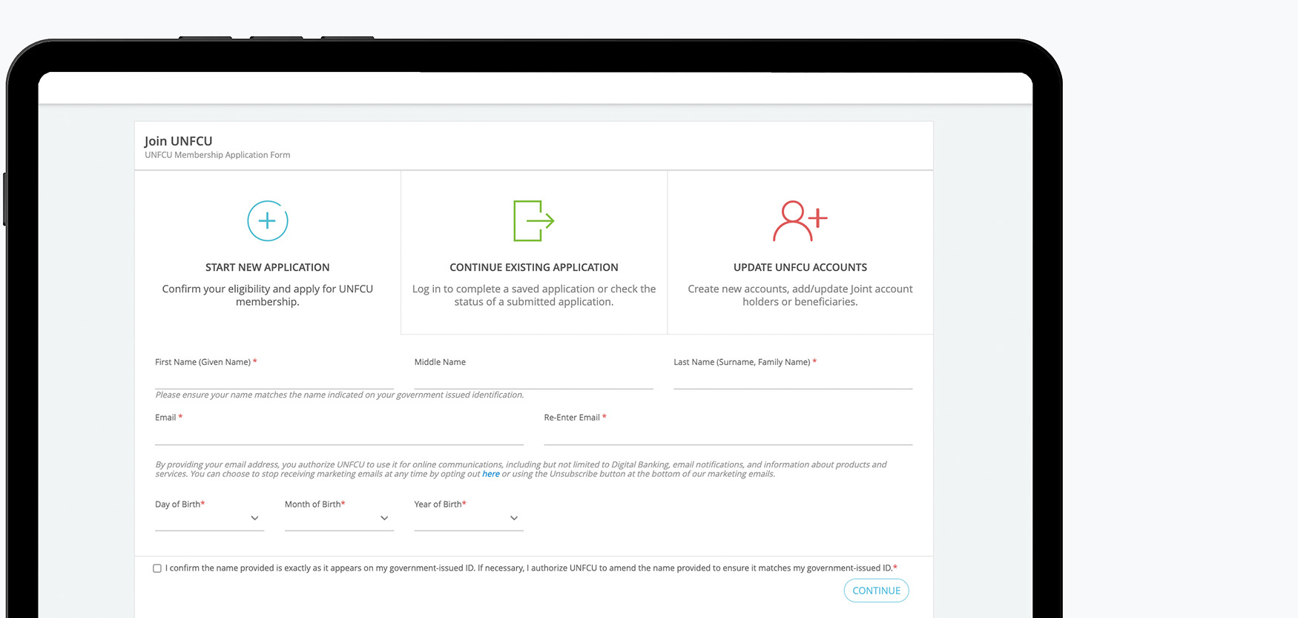1298x618 pixels.
Task: Open the UPDATE UNFCU ACCOUNTS tab title
Action: pos(800,267)
